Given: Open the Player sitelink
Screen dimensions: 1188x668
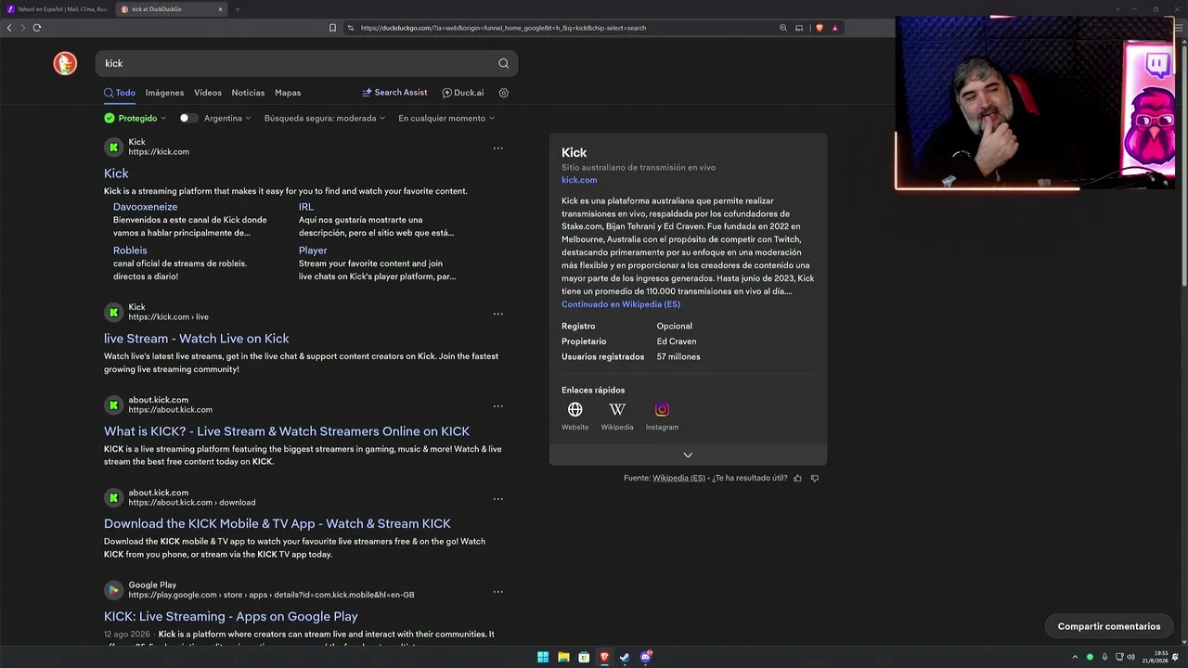Looking at the screenshot, I should pos(313,250).
